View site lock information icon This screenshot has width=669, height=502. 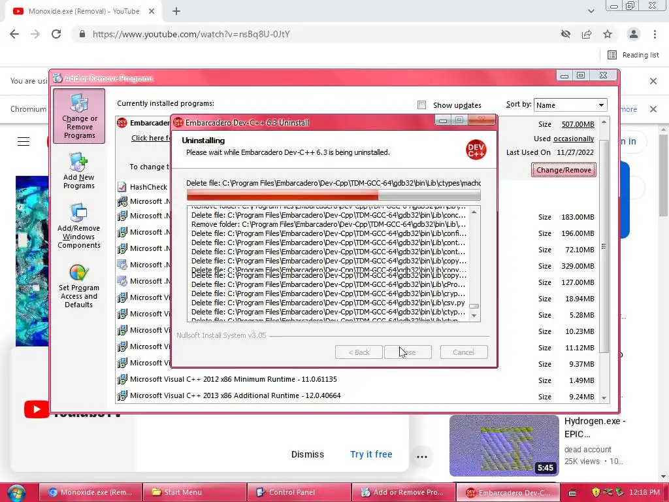coord(82,34)
